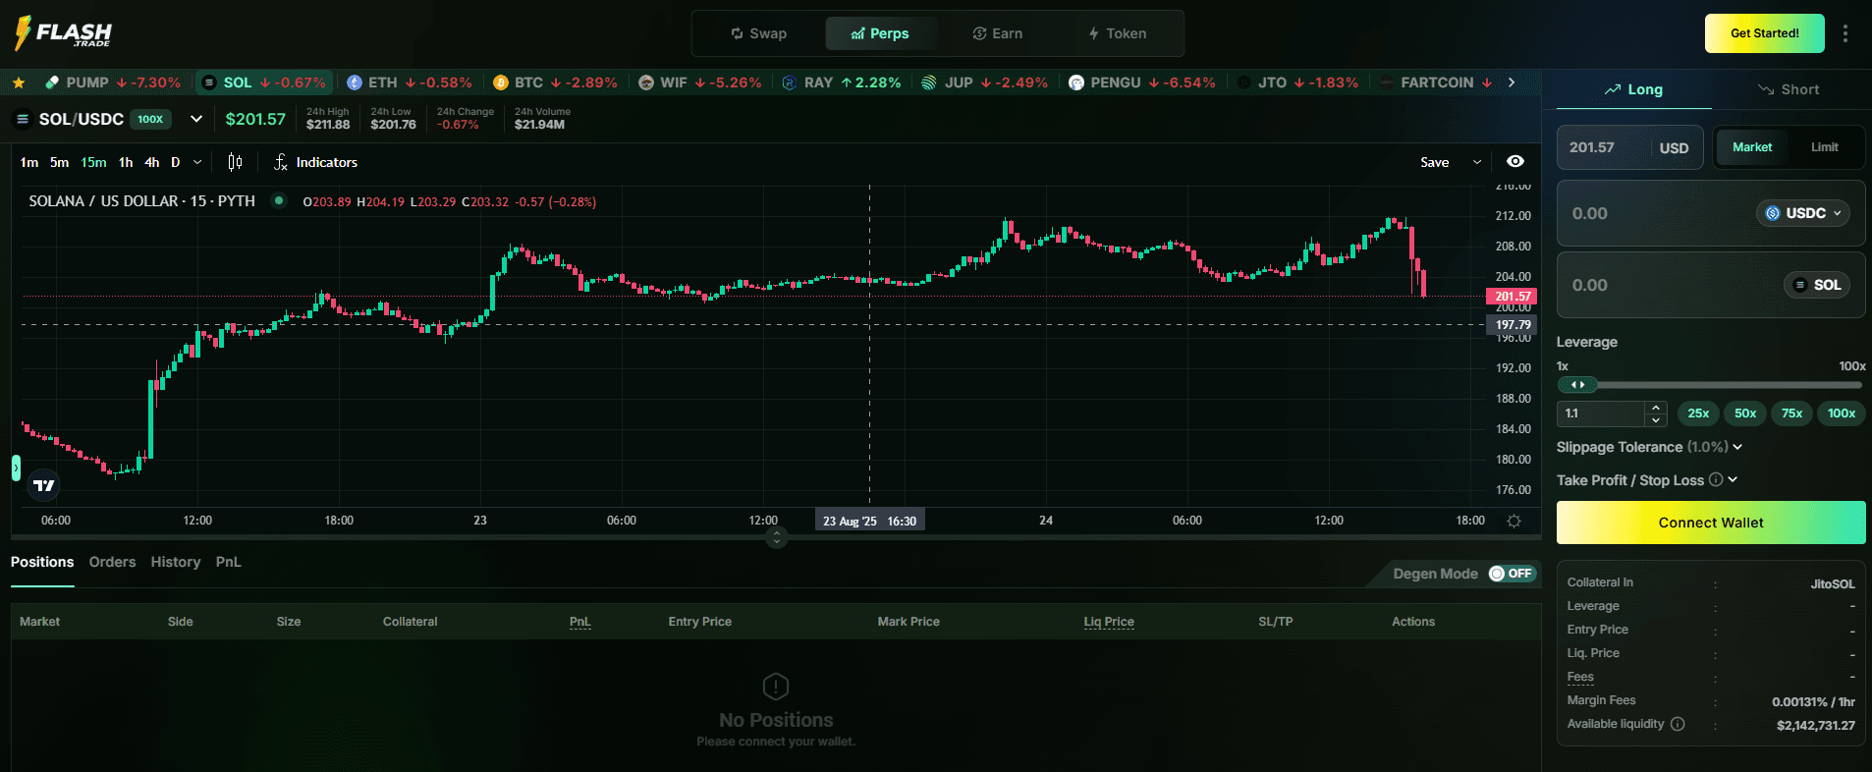Open the Save layout dropdown arrow

pos(1476,162)
